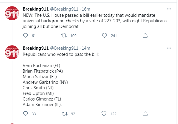Open Breaking911 profile name in first tweet
Screen dimensions: 178x124
point(36,9)
